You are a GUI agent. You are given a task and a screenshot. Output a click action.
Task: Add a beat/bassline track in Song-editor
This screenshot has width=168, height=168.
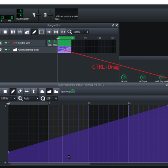(x=13, y=32)
